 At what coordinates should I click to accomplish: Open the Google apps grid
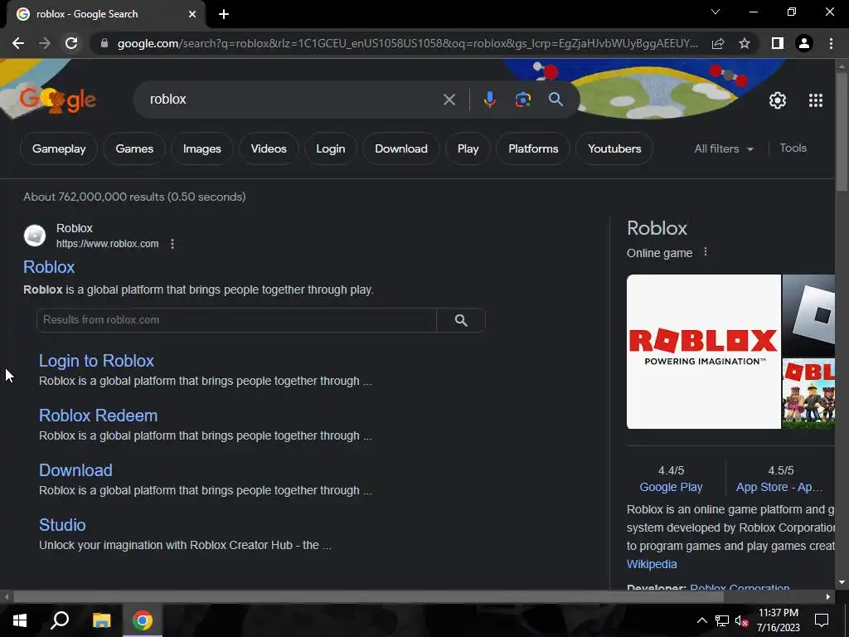pos(816,100)
